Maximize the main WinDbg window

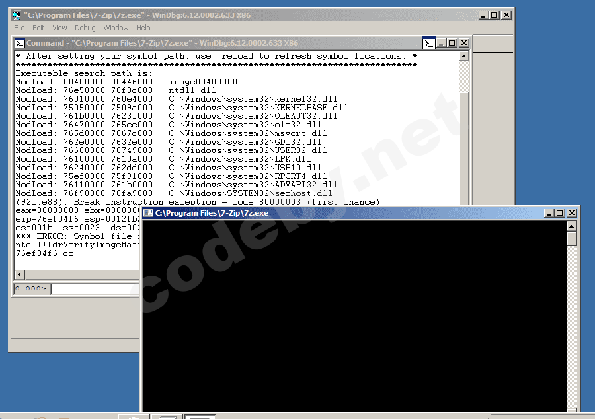click(495, 15)
